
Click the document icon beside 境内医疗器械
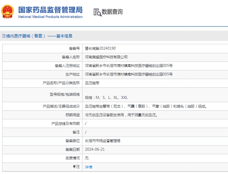pyautogui.click(x=4, y=36)
